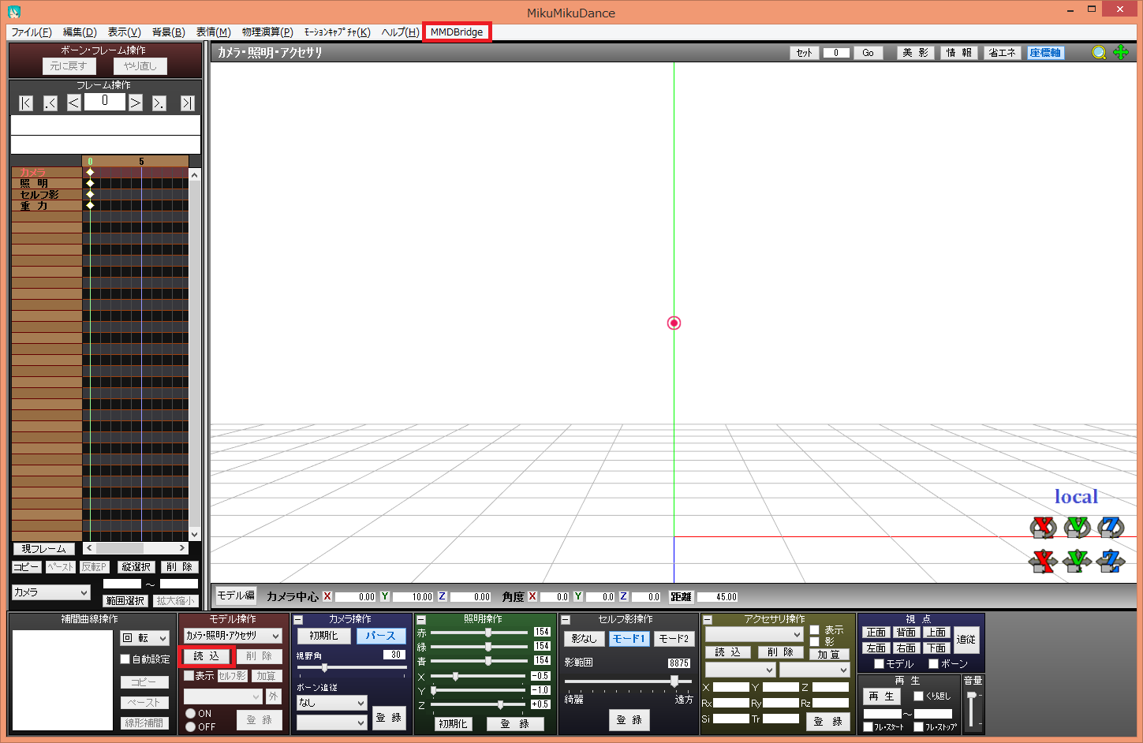Click the red X move-axis icon
The width and height of the screenshot is (1143, 743).
[1043, 561]
